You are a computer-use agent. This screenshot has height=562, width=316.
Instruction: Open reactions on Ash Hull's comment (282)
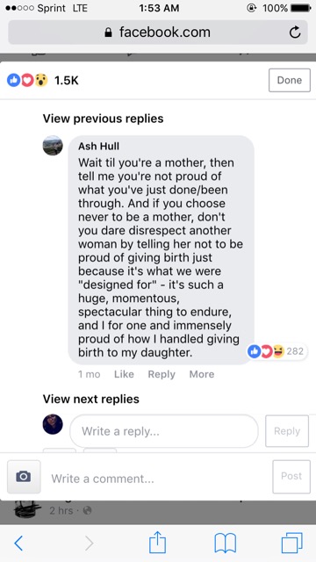pyautogui.click(x=277, y=351)
